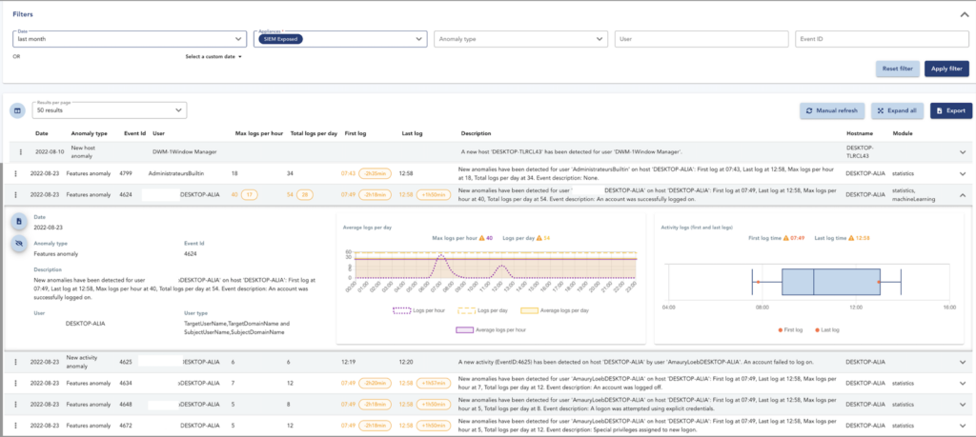This screenshot has width=976, height=437.
Task: Click the column selector icon beside Results per page
Action: click(x=17, y=110)
